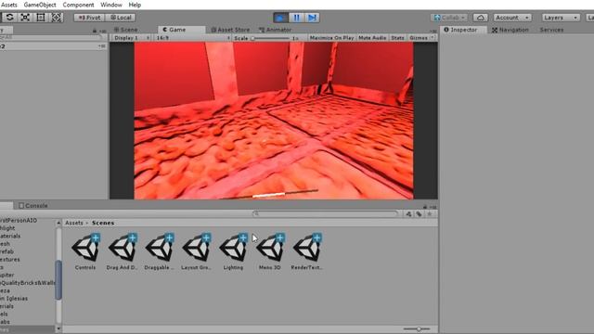
Task: Open the Help menu
Action: [135, 5]
